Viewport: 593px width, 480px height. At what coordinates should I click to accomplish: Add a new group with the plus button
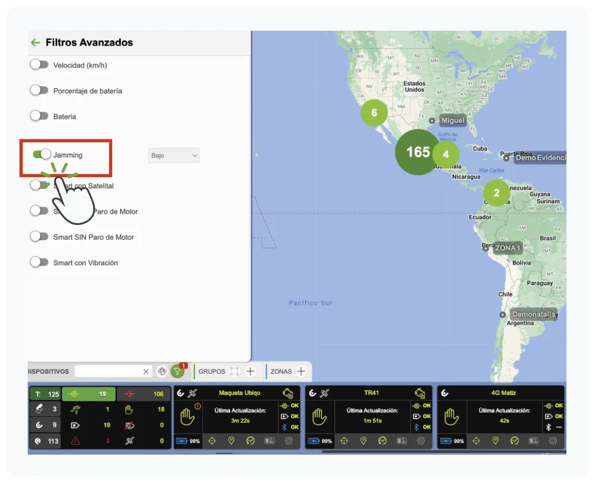coord(250,371)
